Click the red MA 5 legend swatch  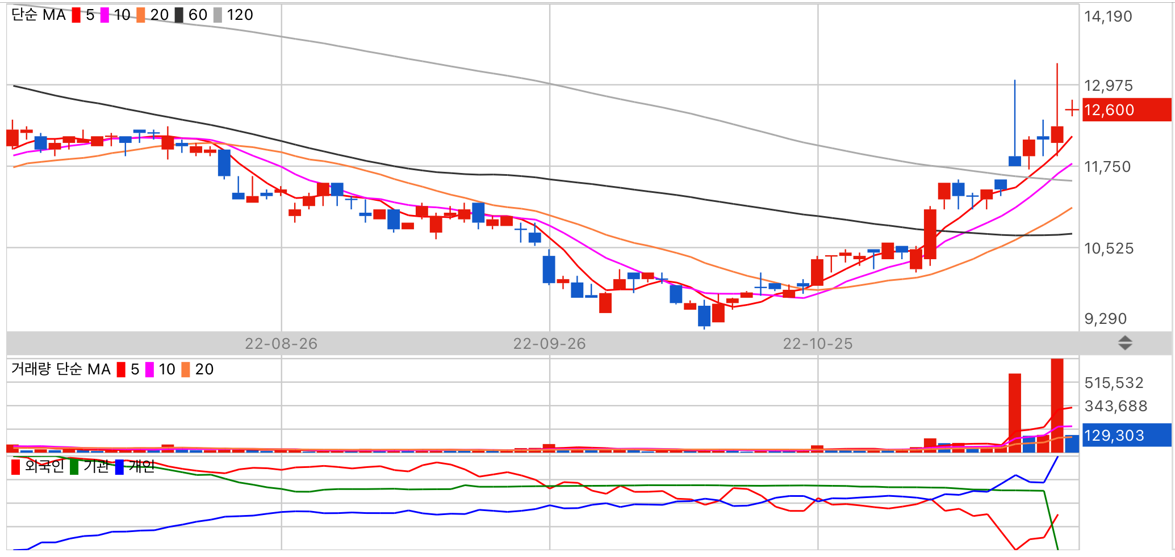[76, 15]
